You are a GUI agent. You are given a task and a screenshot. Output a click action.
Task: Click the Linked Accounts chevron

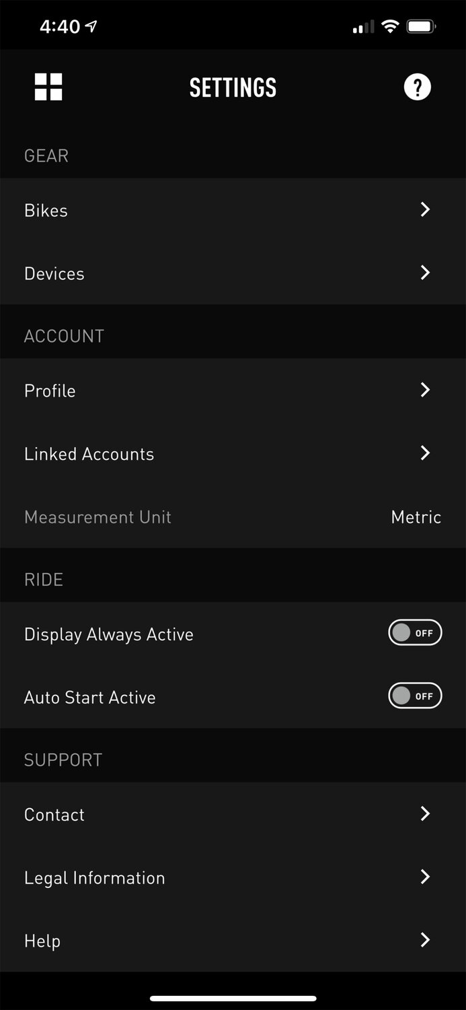click(x=425, y=453)
